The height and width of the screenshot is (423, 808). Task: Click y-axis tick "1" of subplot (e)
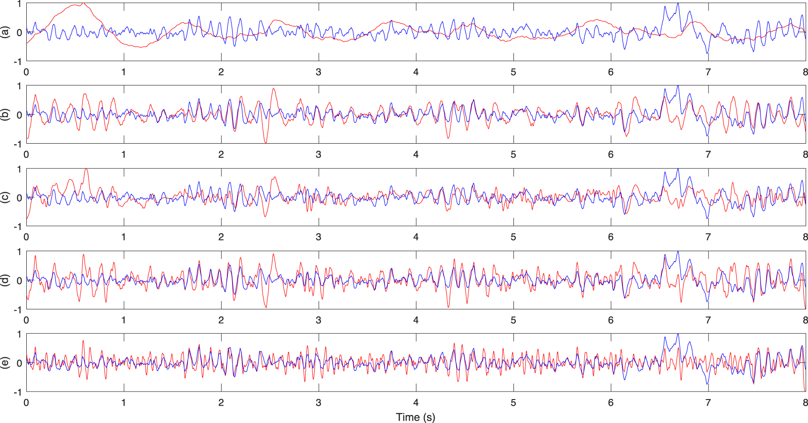pos(19,334)
